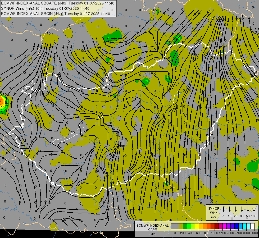
Task: Choose the white swatch ending the CAPE scale
Action: click(252, 226)
